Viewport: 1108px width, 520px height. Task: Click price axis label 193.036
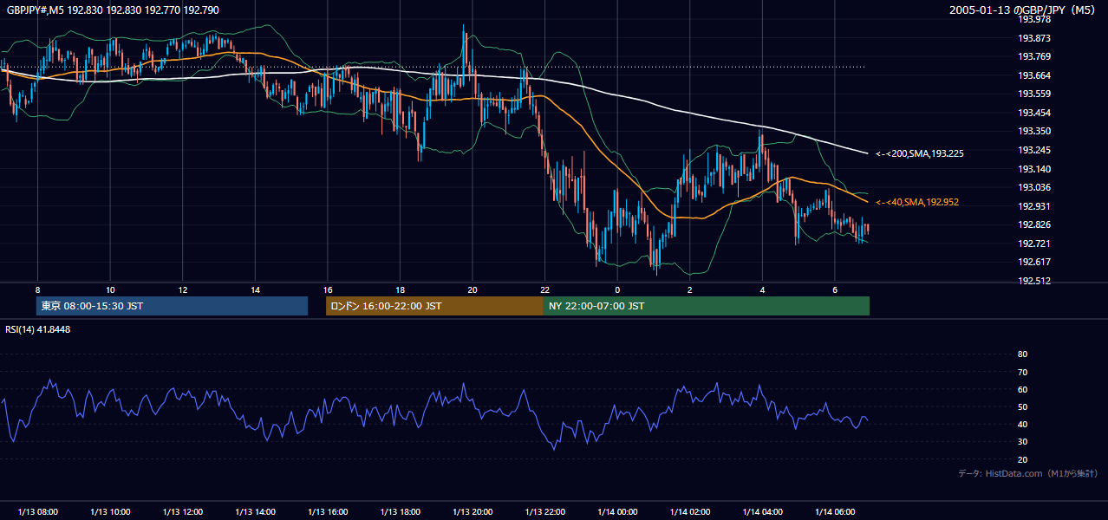(x=1033, y=187)
